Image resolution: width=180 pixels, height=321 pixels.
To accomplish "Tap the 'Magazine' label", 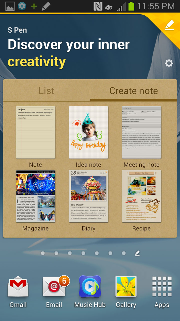I will [x=35, y=228].
